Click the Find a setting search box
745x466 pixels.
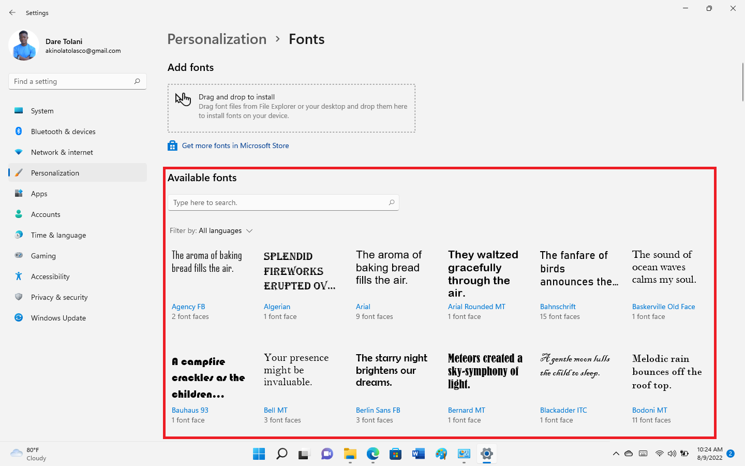point(78,81)
